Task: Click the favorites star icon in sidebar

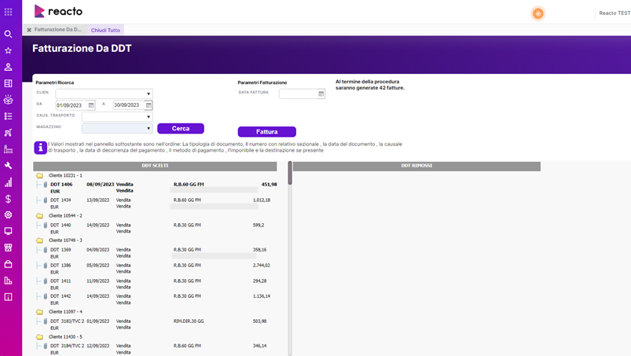Action: [x=8, y=50]
